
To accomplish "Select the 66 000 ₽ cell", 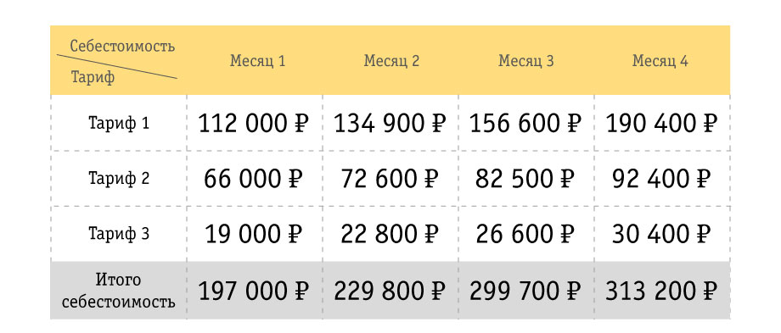I will (254, 179).
